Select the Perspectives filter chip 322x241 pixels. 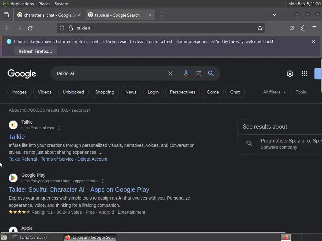pyautogui.click(x=183, y=92)
